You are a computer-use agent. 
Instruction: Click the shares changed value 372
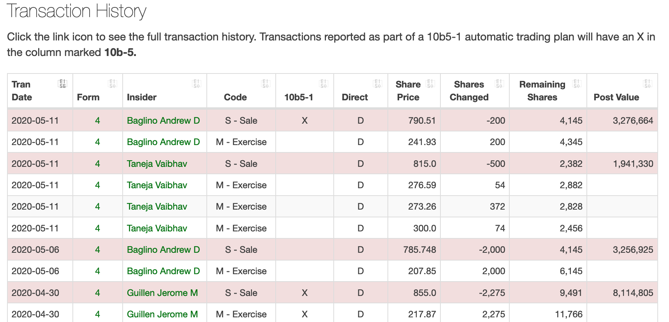pyautogui.click(x=497, y=206)
